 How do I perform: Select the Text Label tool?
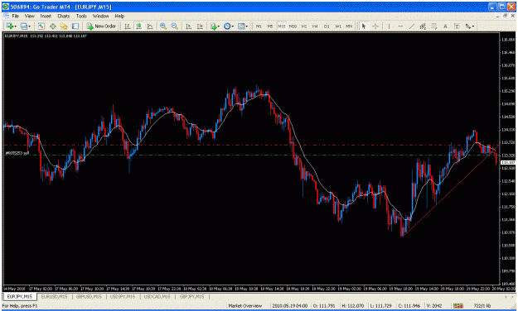(457, 26)
